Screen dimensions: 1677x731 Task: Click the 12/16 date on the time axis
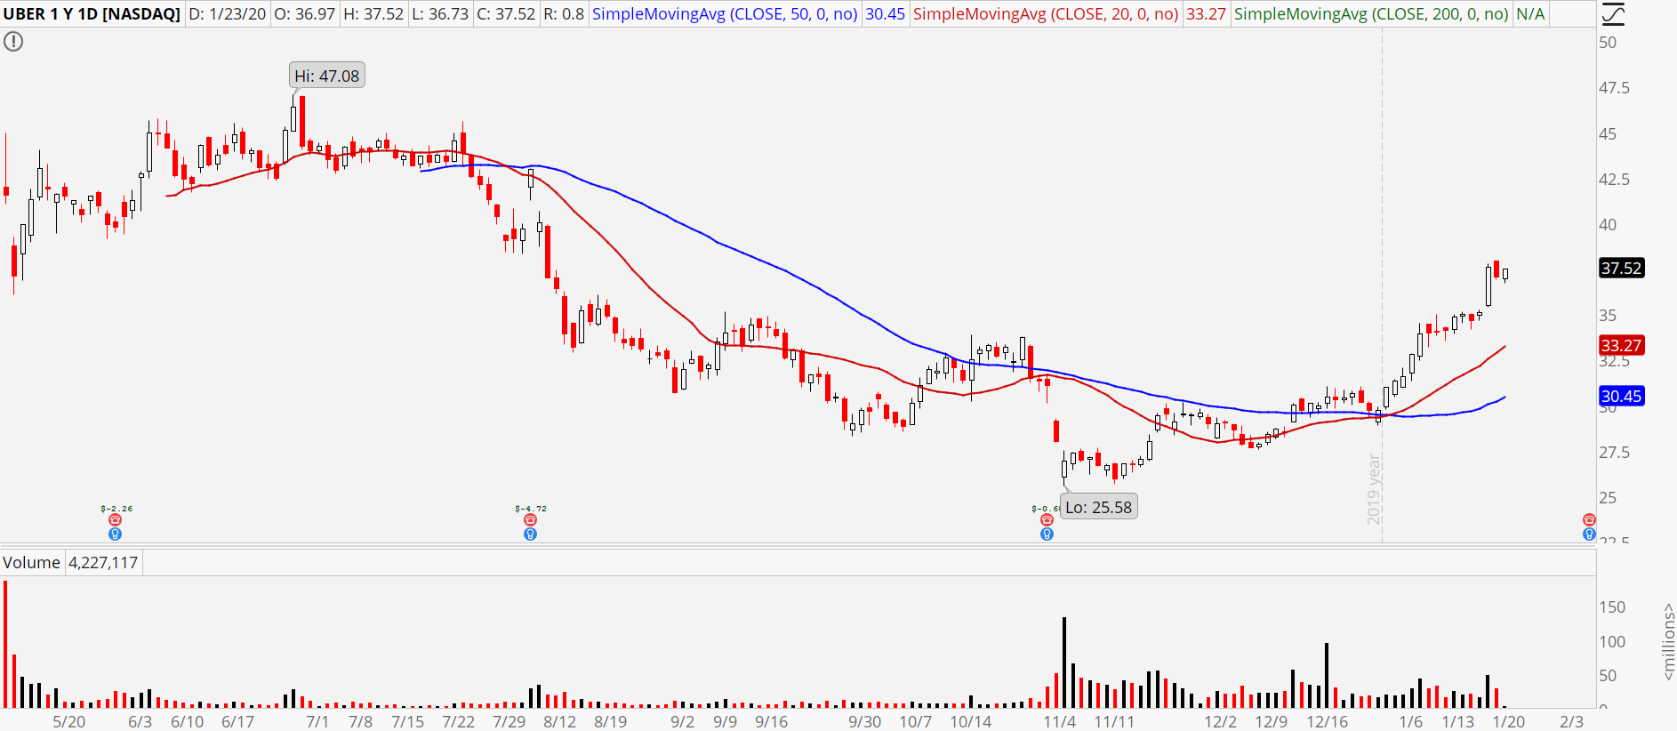click(1328, 722)
